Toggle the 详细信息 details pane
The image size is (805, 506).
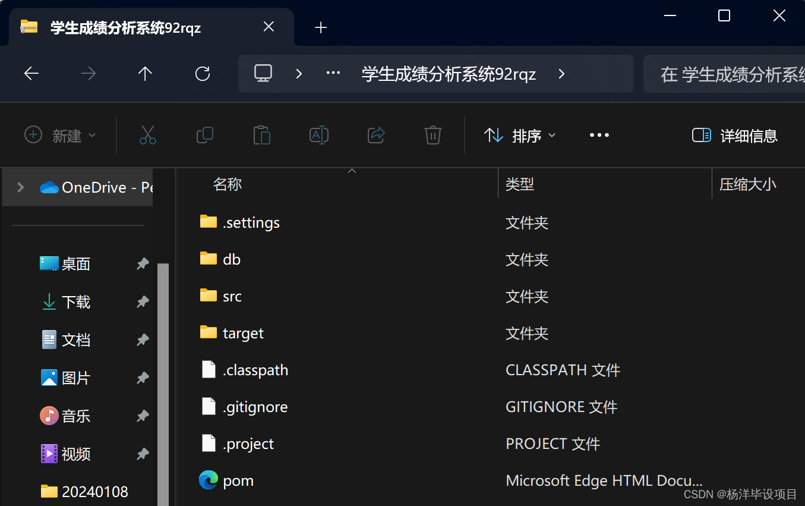735,136
